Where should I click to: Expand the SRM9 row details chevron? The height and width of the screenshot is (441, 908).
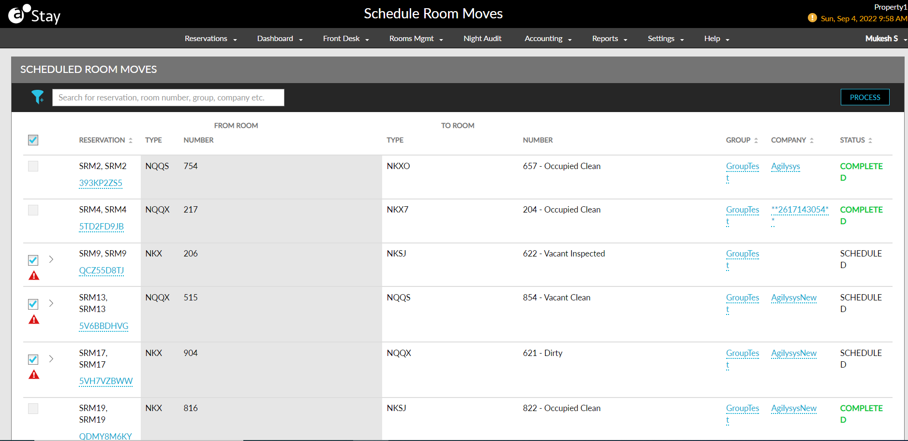pyautogui.click(x=51, y=259)
